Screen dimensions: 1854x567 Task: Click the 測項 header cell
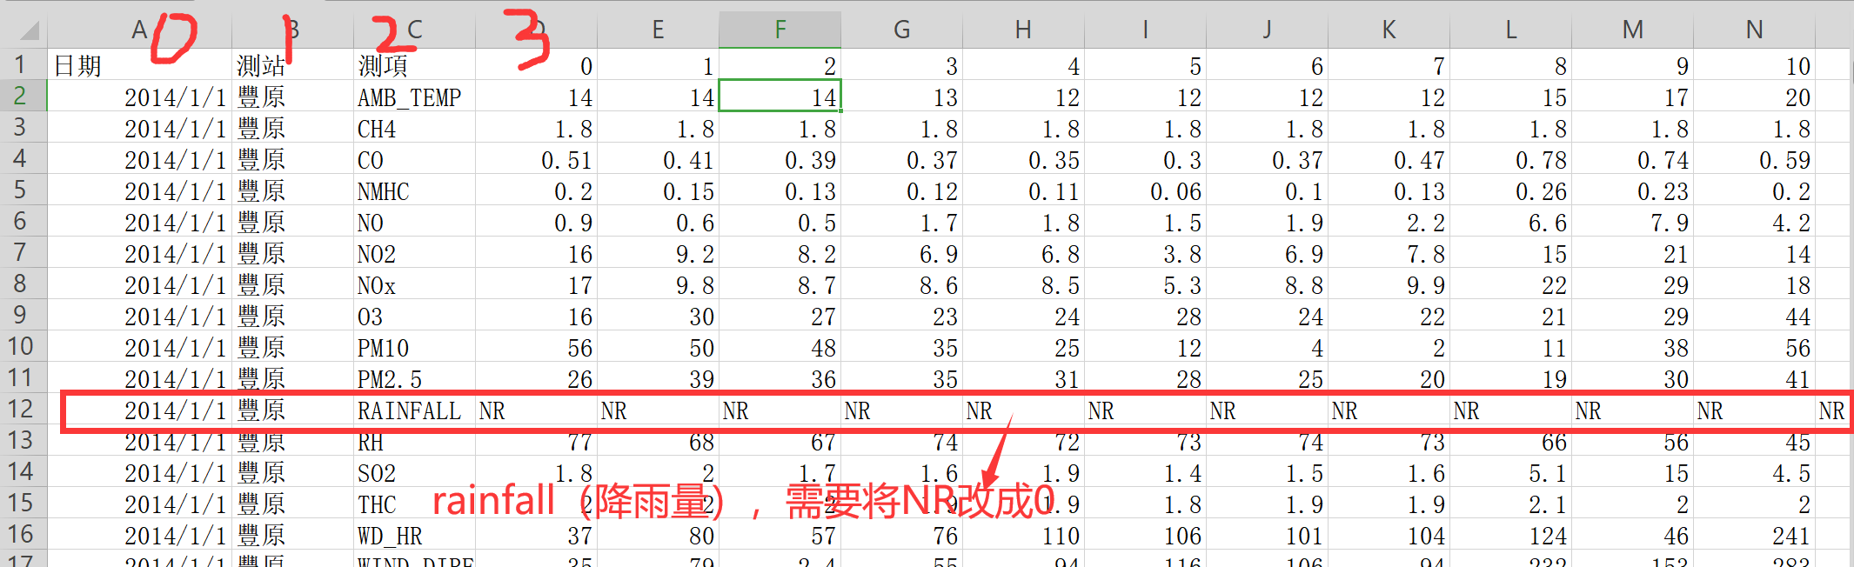pyautogui.click(x=414, y=65)
